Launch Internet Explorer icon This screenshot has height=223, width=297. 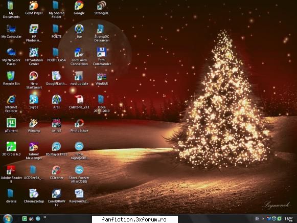tap(11, 99)
